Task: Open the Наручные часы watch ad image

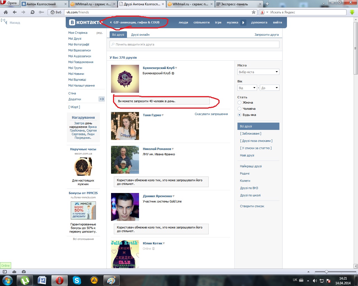Action: pyautogui.click(x=83, y=166)
